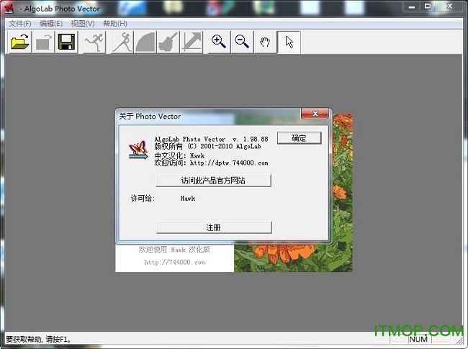Select the zoom out magnifier
The image size is (468, 349).
click(242, 42)
